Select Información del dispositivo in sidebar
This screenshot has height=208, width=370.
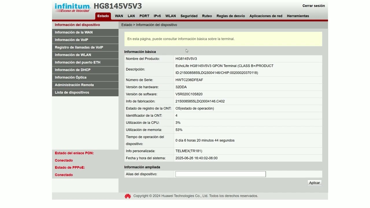coord(85,25)
